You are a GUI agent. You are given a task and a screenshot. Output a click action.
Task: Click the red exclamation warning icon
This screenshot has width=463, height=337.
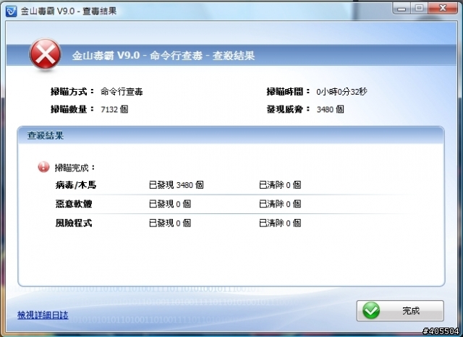point(43,167)
